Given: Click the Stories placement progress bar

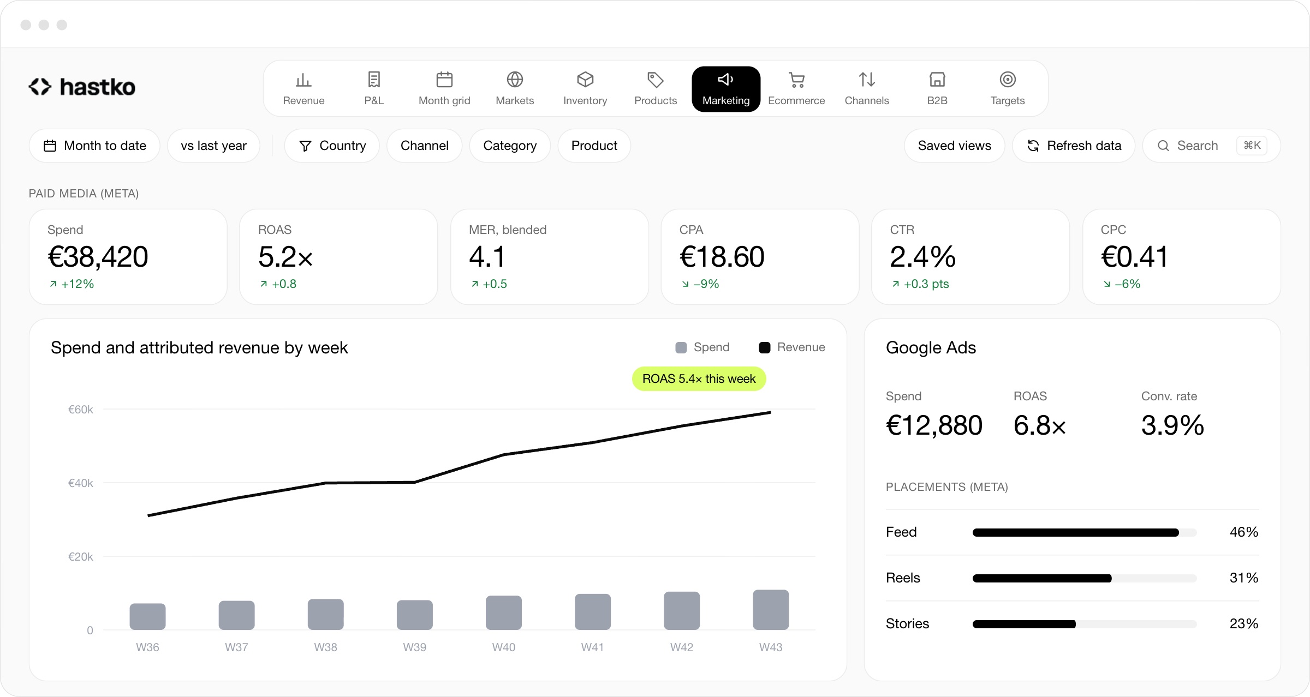Looking at the screenshot, I should (x=1085, y=624).
